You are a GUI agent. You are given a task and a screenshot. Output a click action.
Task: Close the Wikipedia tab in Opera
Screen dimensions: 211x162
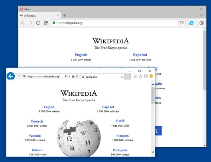tap(58, 15)
